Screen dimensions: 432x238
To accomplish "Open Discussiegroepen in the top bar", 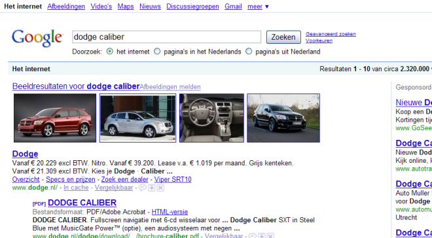I will coord(192,7).
